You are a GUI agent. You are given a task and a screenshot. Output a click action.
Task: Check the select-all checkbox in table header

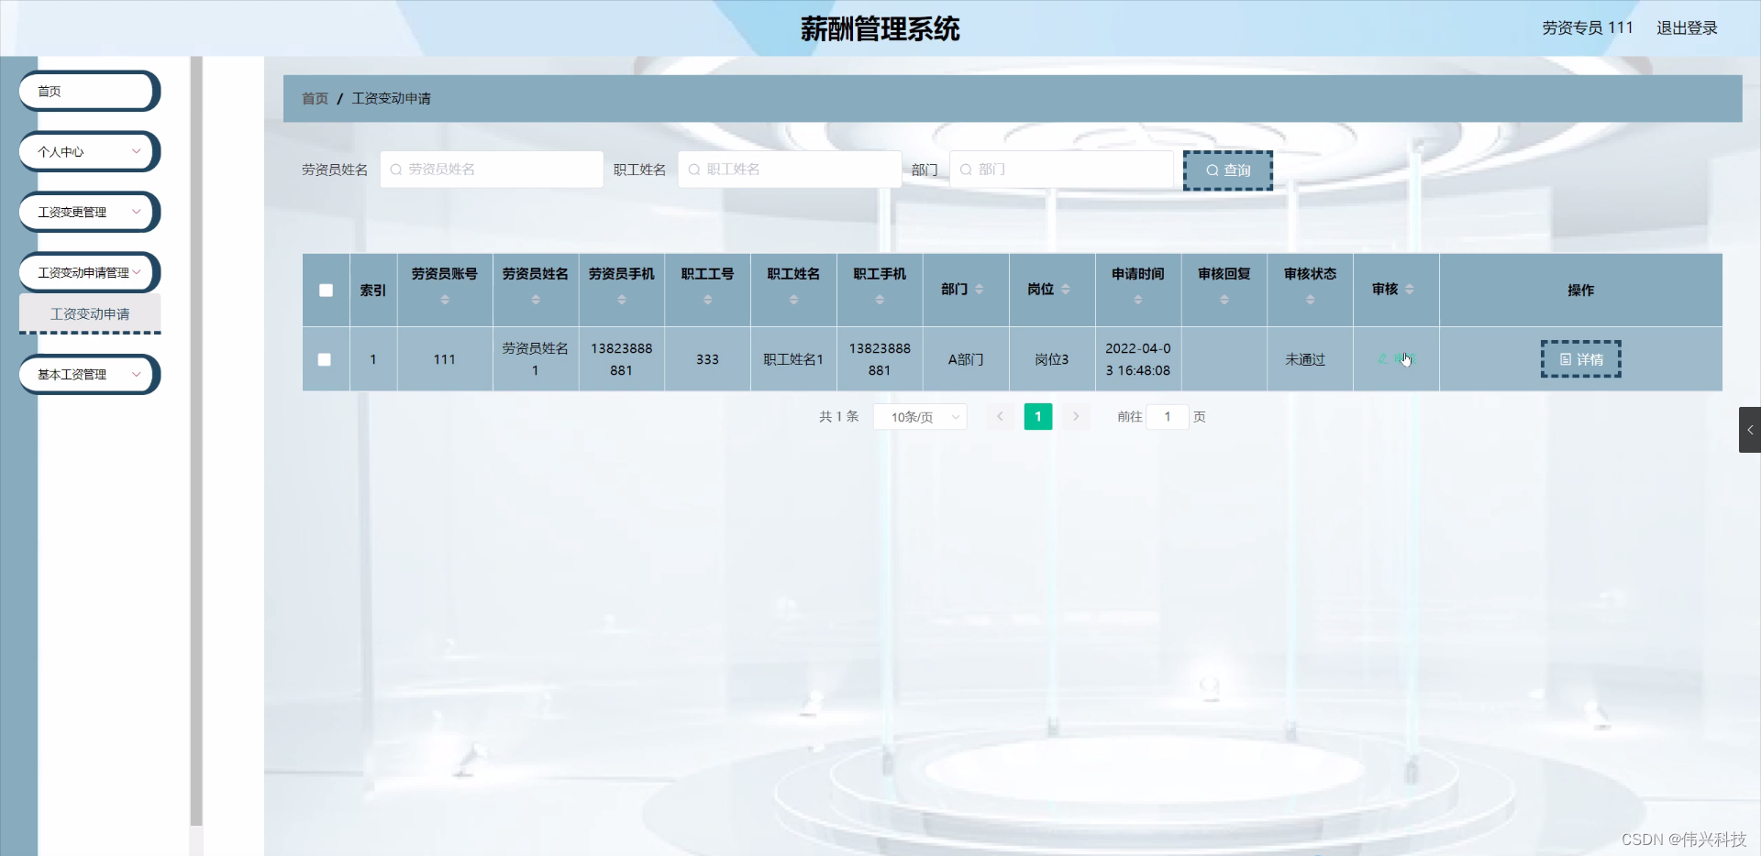[326, 290]
